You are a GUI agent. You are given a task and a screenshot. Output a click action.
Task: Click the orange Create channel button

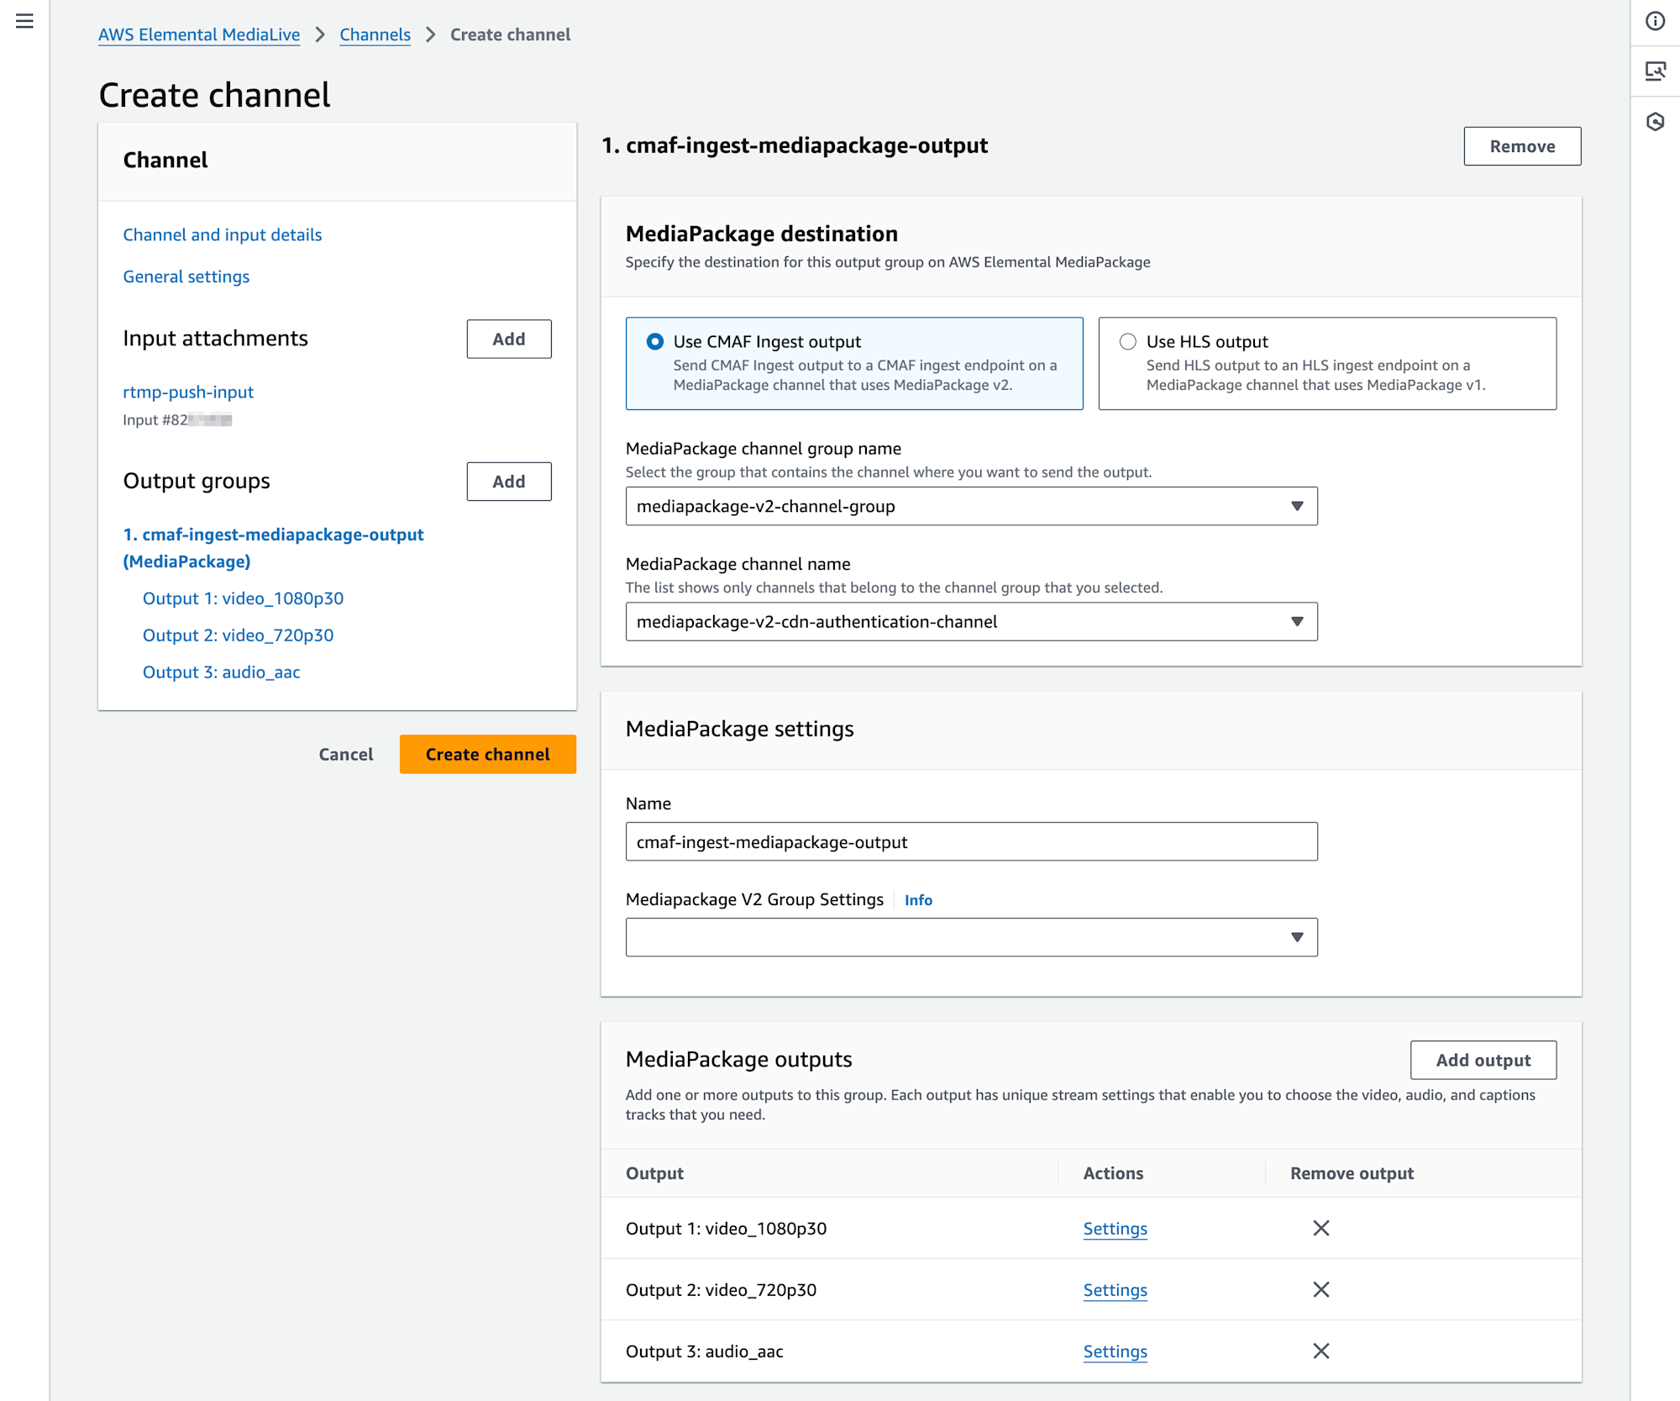point(487,754)
